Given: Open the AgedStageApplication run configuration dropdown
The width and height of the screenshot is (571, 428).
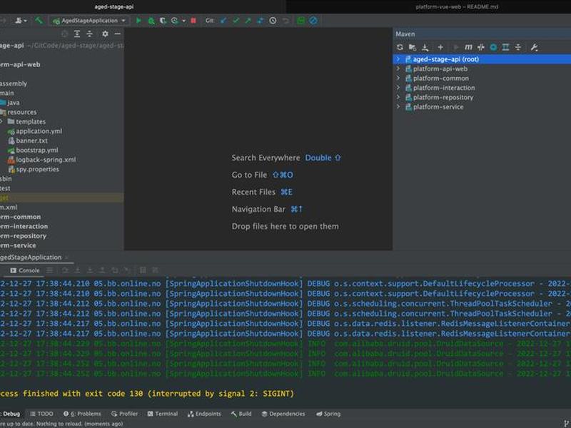Looking at the screenshot, I should [x=90, y=21].
